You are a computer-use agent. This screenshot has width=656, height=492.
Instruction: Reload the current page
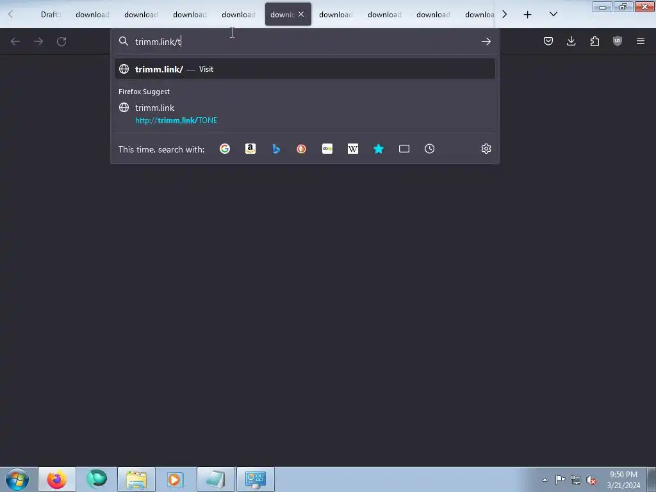coord(61,42)
